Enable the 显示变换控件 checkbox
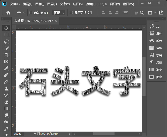Screen dimensions: 167x137 tap(71, 13)
